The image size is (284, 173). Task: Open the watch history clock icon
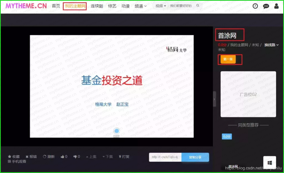click(x=255, y=6)
